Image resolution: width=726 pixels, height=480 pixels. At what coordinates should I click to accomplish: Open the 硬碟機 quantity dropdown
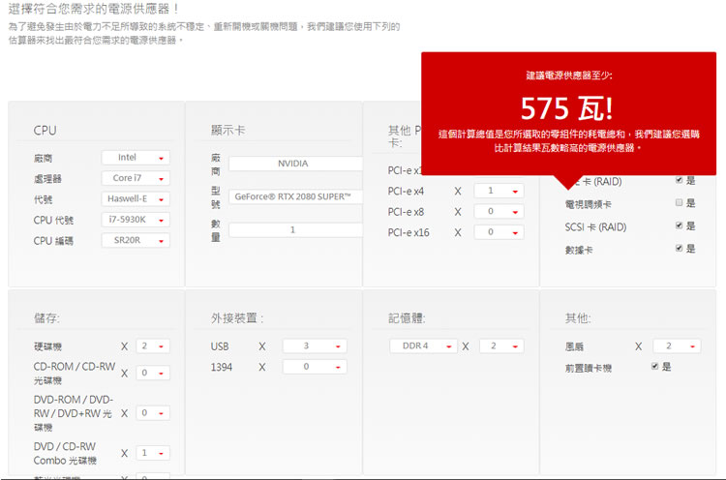point(152,345)
